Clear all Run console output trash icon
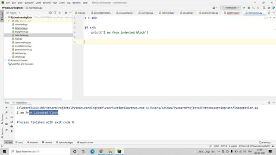The image size is (276, 155). pos(12,131)
